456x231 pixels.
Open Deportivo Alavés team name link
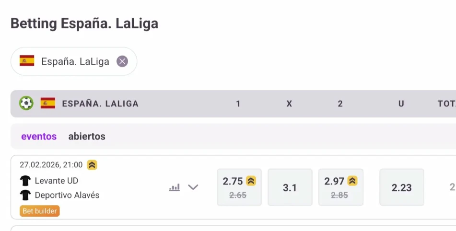pyautogui.click(x=67, y=195)
